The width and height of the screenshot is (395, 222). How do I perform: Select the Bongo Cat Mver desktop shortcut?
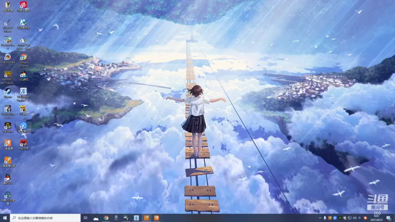coord(23,43)
